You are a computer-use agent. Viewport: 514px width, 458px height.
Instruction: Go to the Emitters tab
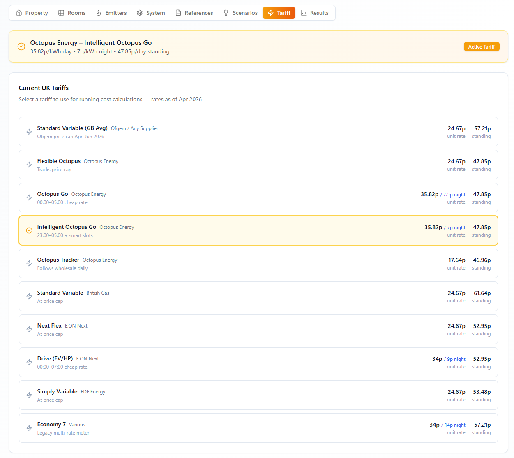(x=111, y=13)
